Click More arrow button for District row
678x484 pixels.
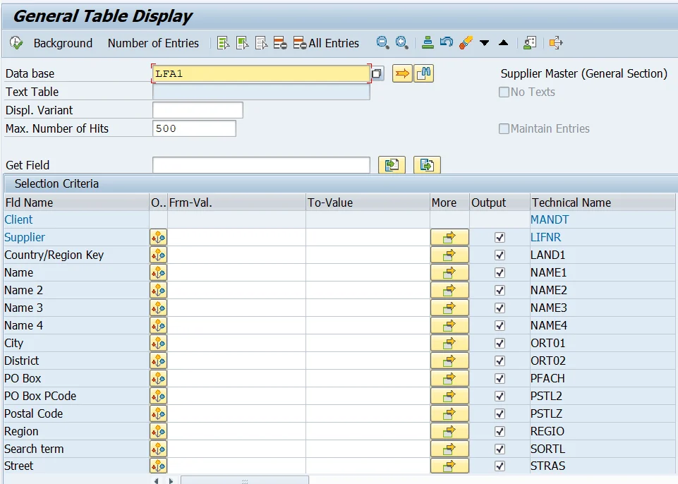pyautogui.click(x=449, y=361)
